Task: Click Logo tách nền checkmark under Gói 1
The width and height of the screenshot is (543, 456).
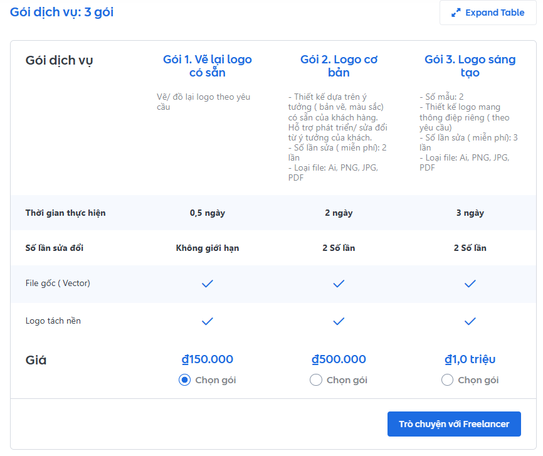Action: click(208, 321)
